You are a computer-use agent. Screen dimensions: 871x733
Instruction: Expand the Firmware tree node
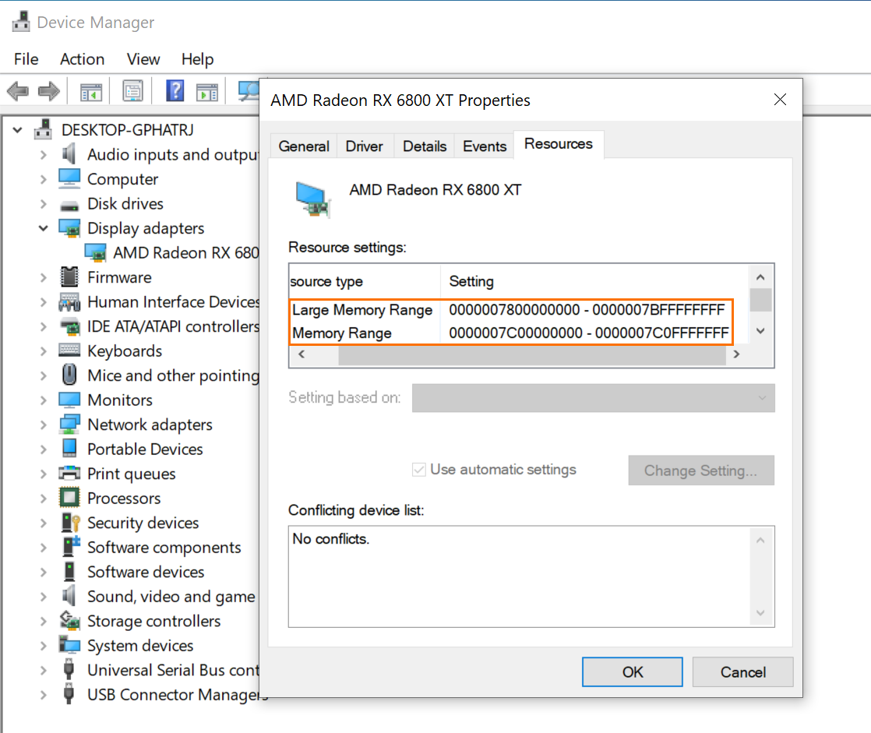click(x=43, y=278)
